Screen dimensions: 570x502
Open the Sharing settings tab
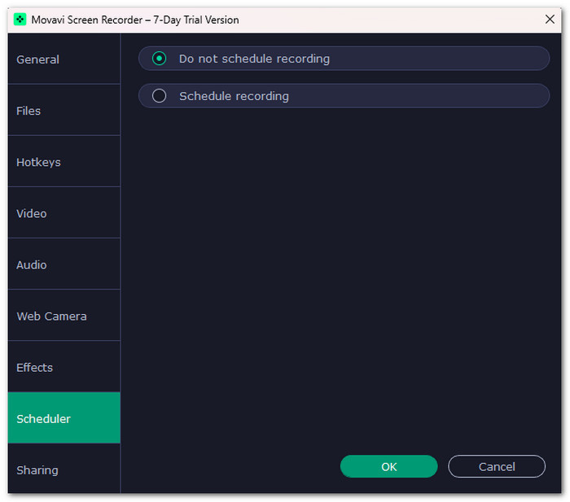click(64, 469)
